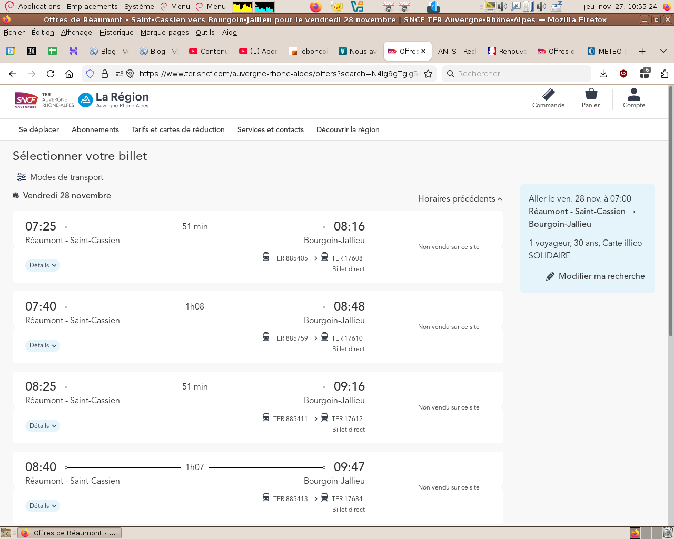Viewport: 674px width, 539px height.
Task: Click the SNCF Voyageurs logo
Action: point(26,99)
